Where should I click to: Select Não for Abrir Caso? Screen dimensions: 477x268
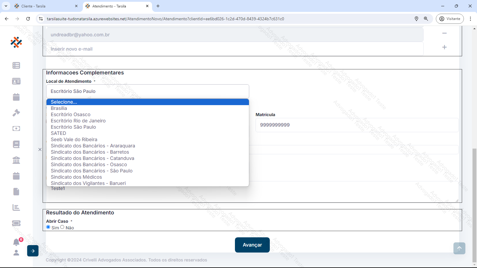(62, 227)
